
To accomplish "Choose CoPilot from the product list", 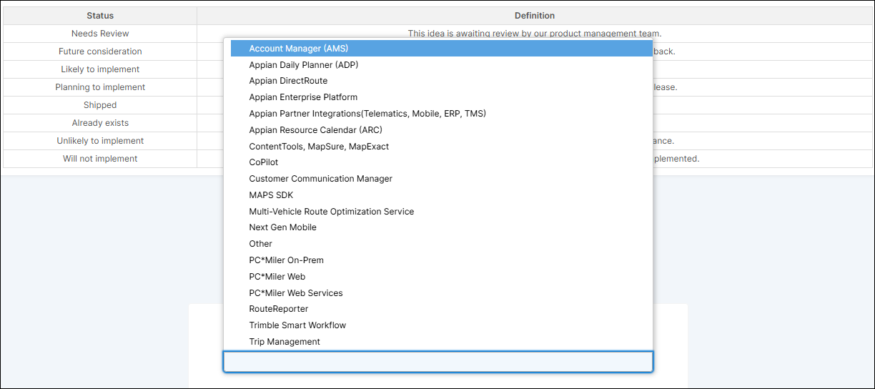I will tap(264, 162).
